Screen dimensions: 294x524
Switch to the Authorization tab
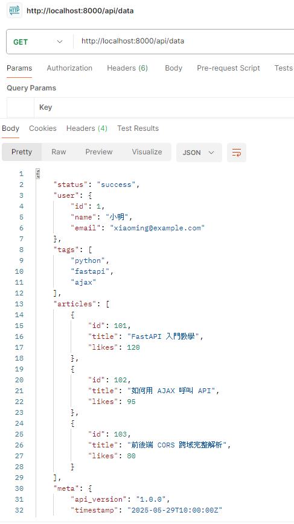(69, 68)
